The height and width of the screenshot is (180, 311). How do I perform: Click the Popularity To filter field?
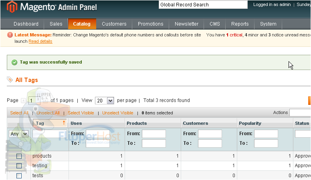tap(266, 143)
